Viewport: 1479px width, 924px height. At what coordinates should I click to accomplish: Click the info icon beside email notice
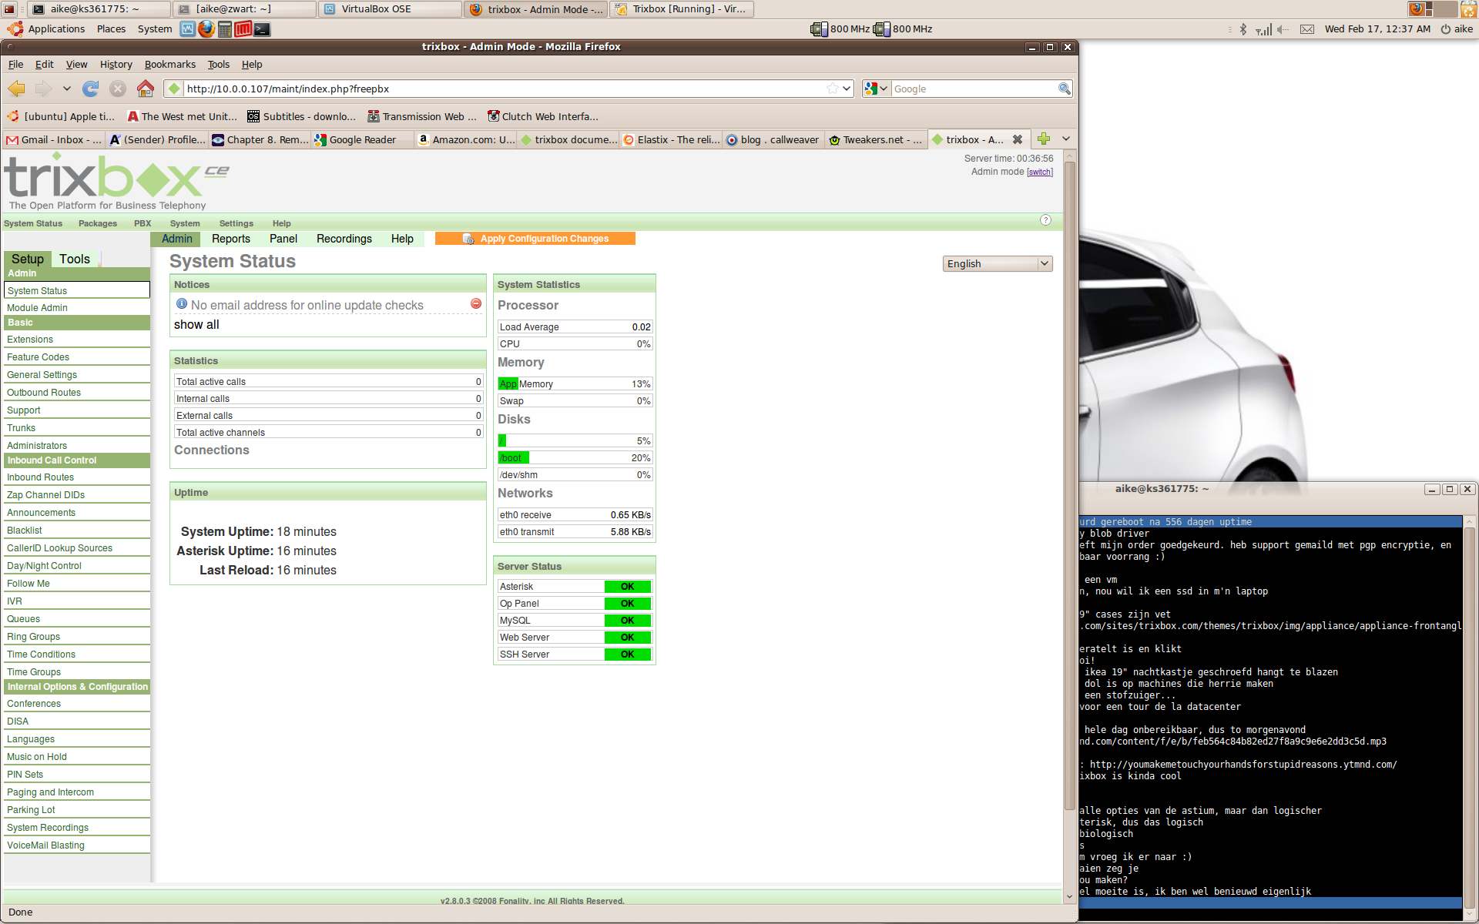click(x=182, y=304)
